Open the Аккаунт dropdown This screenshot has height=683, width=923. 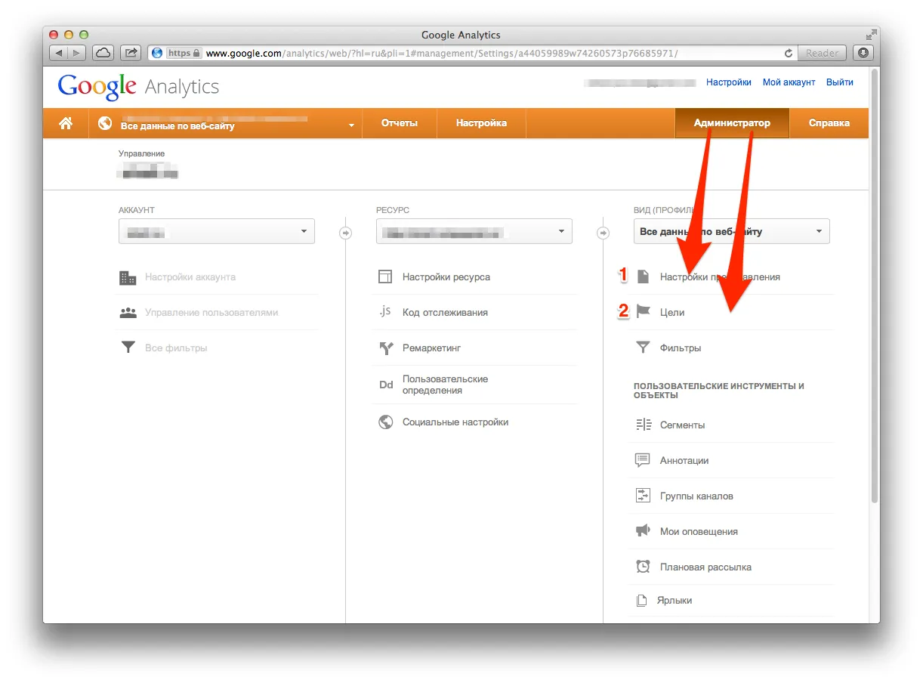pos(217,231)
